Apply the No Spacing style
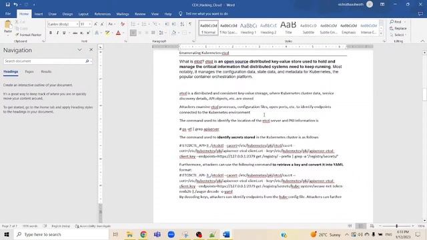This screenshot has width=427, height=240. (228, 28)
